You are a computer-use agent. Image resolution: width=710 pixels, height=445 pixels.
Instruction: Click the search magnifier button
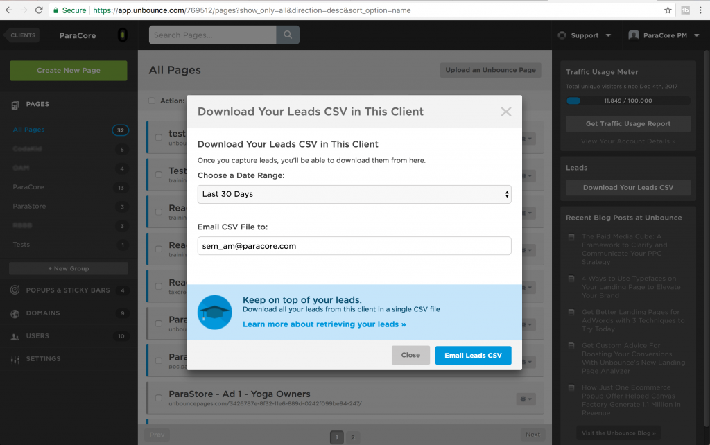(288, 35)
